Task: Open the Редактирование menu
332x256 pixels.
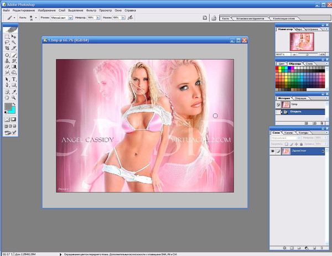Action: 24,11
